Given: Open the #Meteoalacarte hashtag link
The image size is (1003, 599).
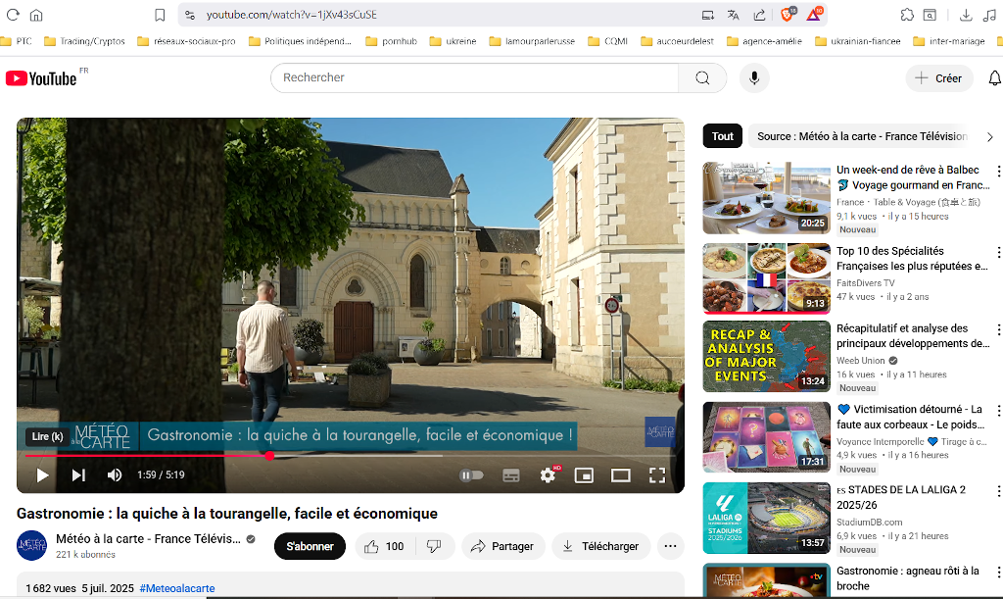Looking at the screenshot, I should 177,588.
